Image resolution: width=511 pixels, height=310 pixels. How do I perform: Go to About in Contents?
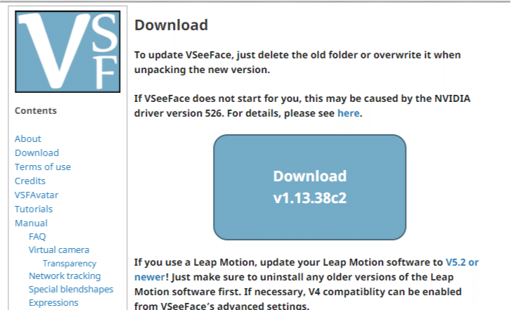click(28, 138)
